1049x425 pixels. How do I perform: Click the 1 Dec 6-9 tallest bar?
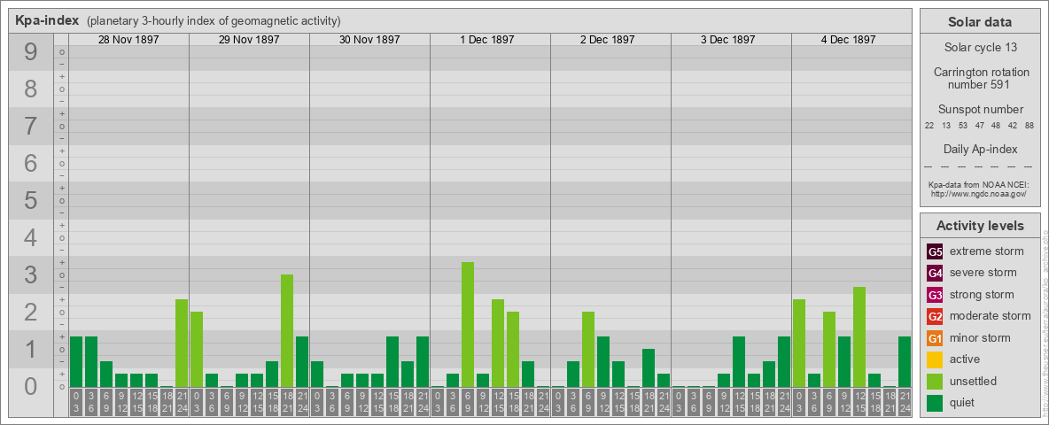[x=468, y=325]
